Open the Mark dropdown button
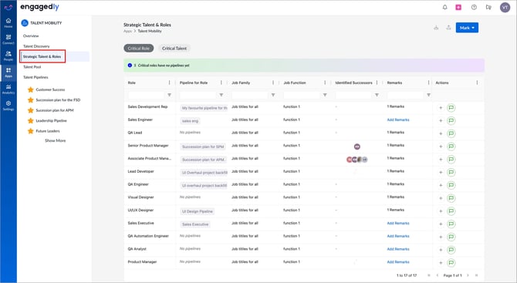This screenshot has height=283, width=517. pos(467,28)
